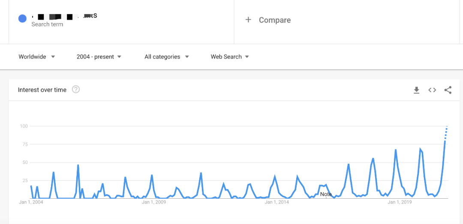Open the 2004 - present time range dropdown

pyautogui.click(x=99, y=57)
